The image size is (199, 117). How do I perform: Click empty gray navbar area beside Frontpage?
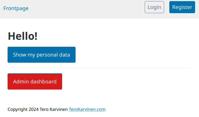[84, 8]
